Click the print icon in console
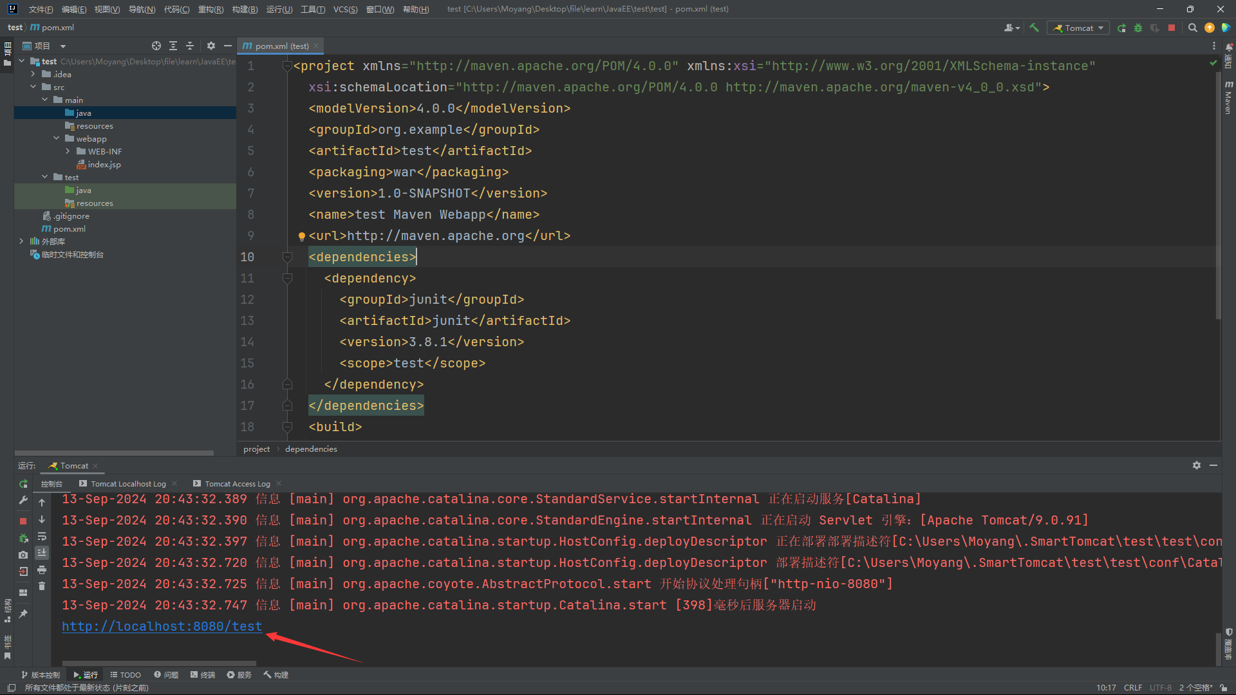The image size is (1236, 695). pos(42,570)
